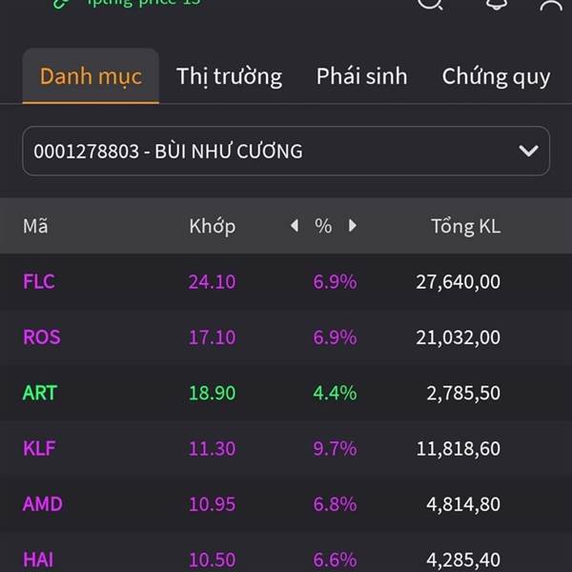This screenshot has height=572, width=572.
Task: Open the Phái sinh tab
Action: (x=361, y=76)
